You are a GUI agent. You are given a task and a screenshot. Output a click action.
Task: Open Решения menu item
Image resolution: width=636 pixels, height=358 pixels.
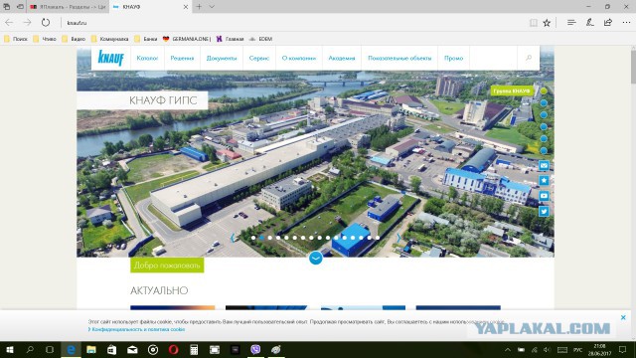[182, 58]
